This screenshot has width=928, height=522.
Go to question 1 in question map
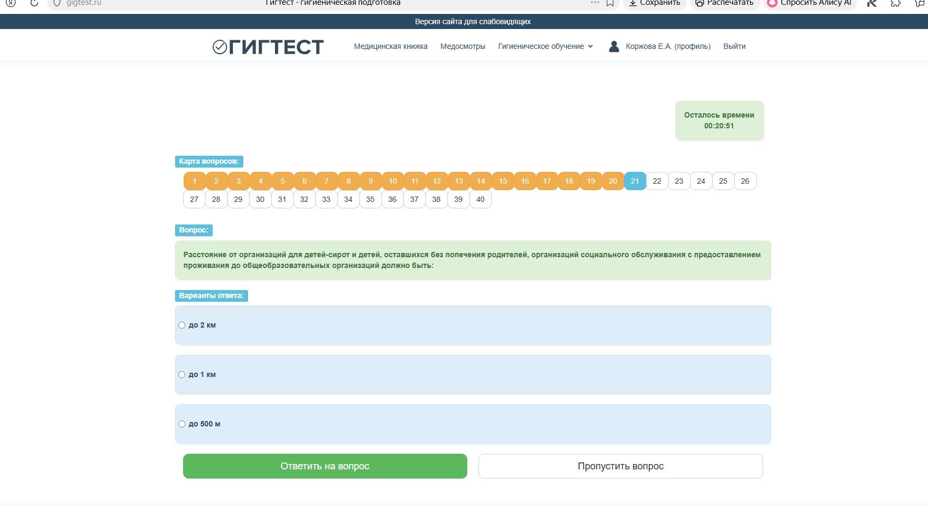pyautogui.click(x=194, y=181)
